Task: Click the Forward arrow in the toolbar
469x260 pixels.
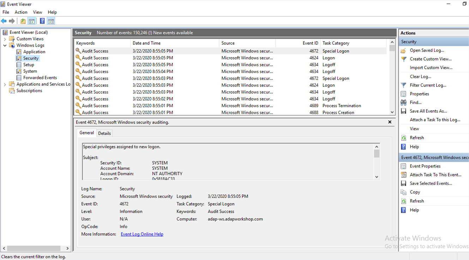Action: 12,21
